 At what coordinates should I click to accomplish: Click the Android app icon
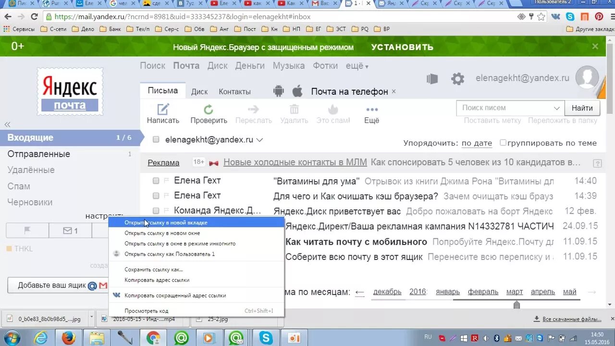pyautogui.click(x=279, y=91)
